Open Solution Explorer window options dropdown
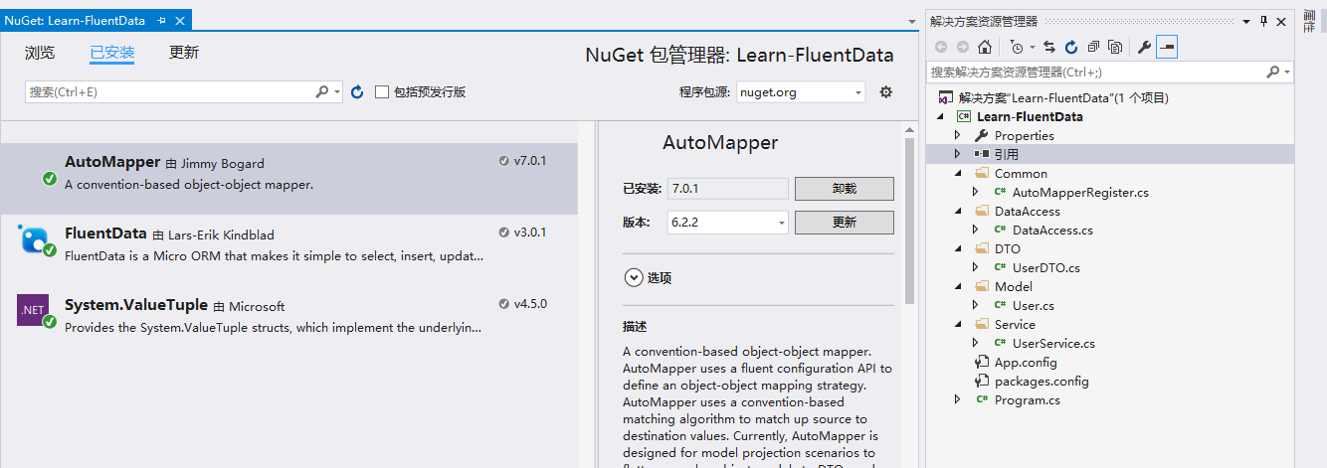 [x=1248, y=21]
